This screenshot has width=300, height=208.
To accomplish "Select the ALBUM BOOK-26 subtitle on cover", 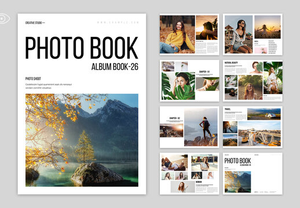I will pyautogui.click(x=115, y=66).
